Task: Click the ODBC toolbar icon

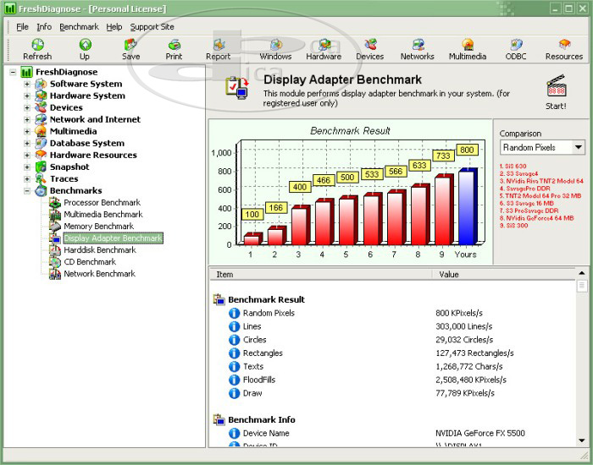Action: pos(516,49)
